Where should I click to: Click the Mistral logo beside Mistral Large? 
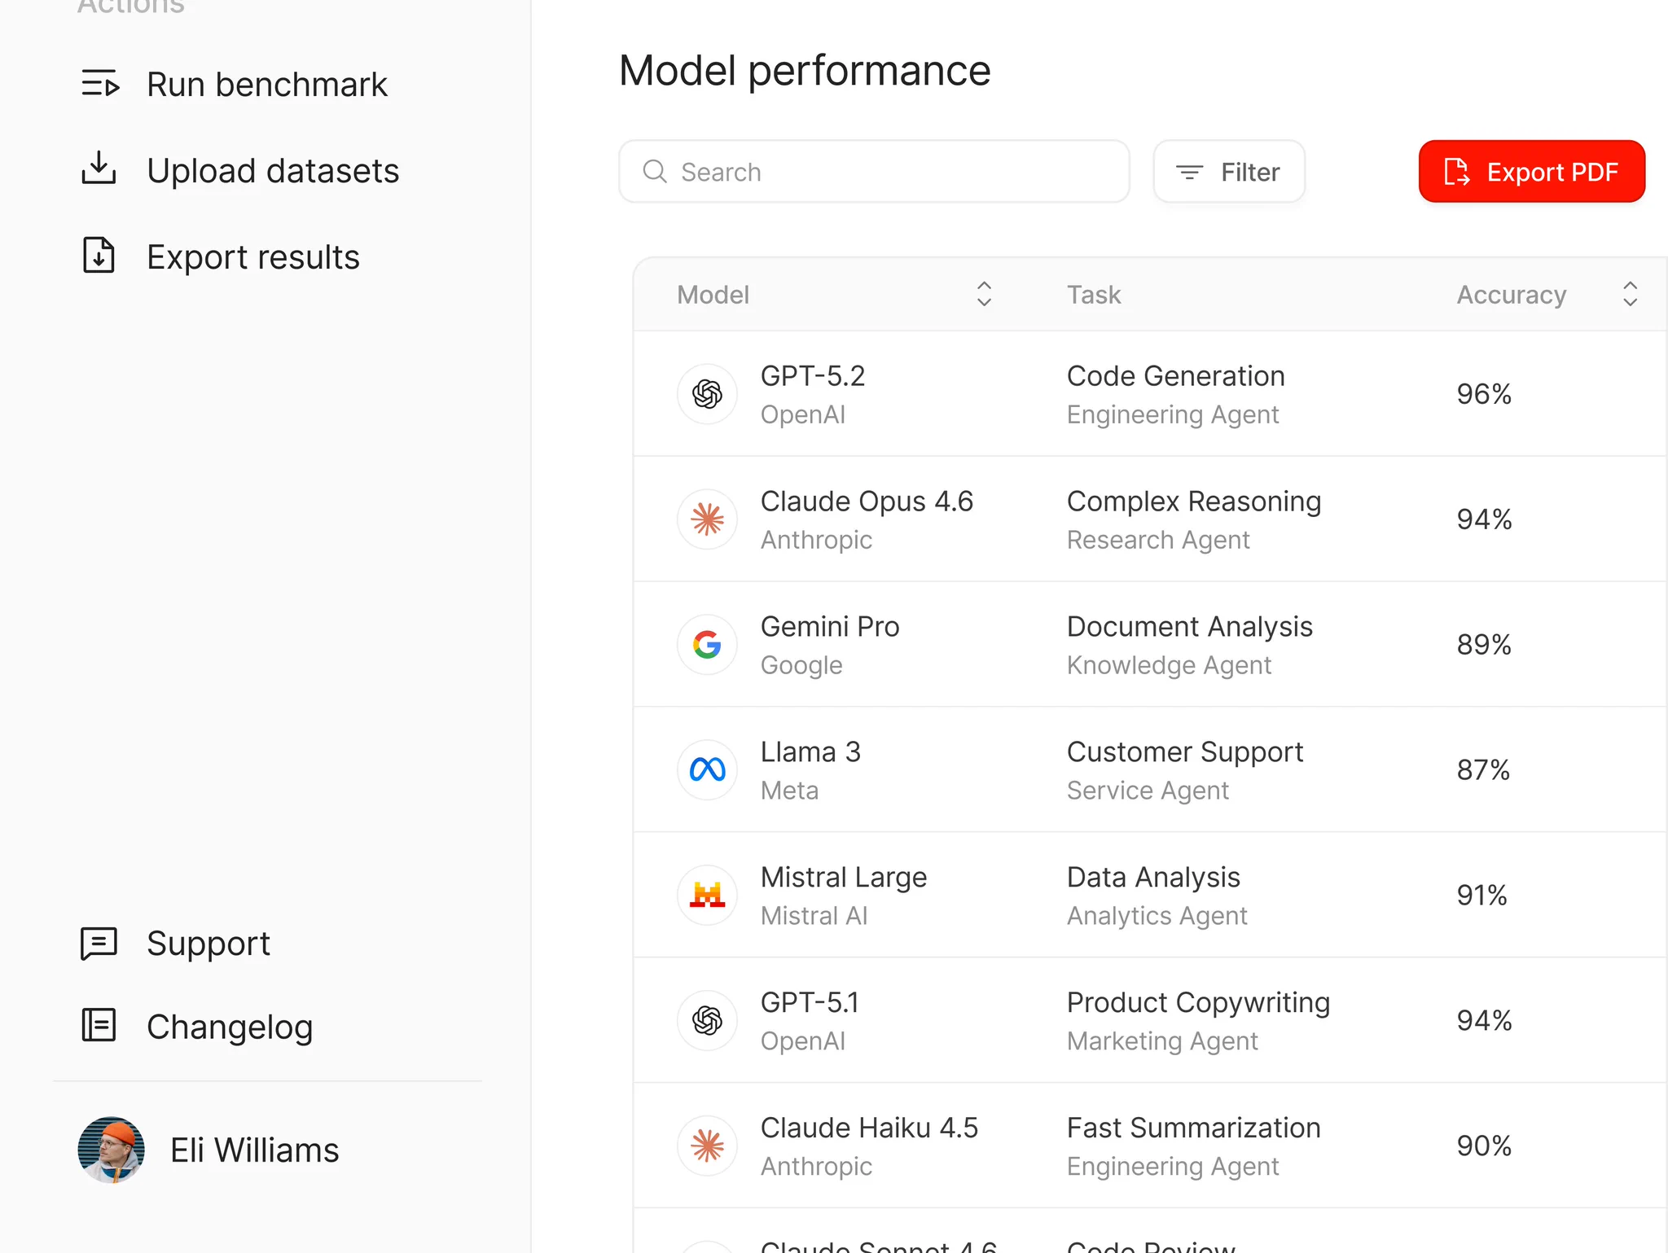[707, 896]
